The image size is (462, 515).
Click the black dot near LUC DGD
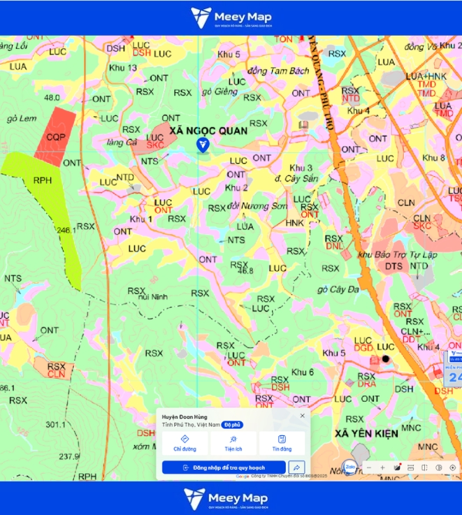pyautogui.click(x=386, y=358)
